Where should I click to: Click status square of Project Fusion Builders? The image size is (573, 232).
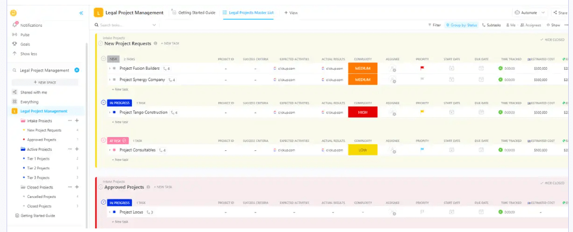(114, 69)
